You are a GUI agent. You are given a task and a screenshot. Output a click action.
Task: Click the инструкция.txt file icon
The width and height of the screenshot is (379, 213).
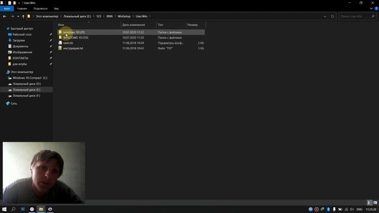point(60,48)
